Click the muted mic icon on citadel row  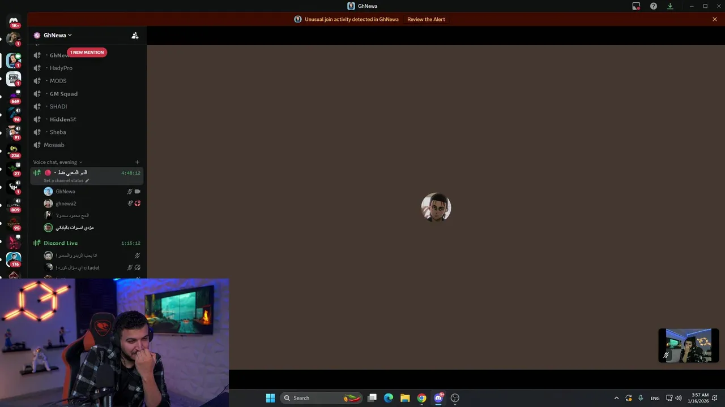pos(130,267)
